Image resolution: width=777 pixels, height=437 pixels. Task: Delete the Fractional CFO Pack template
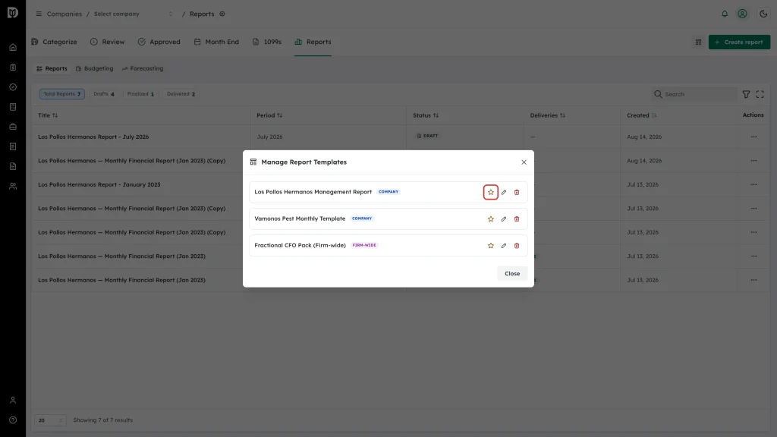(x=516, y=246)
